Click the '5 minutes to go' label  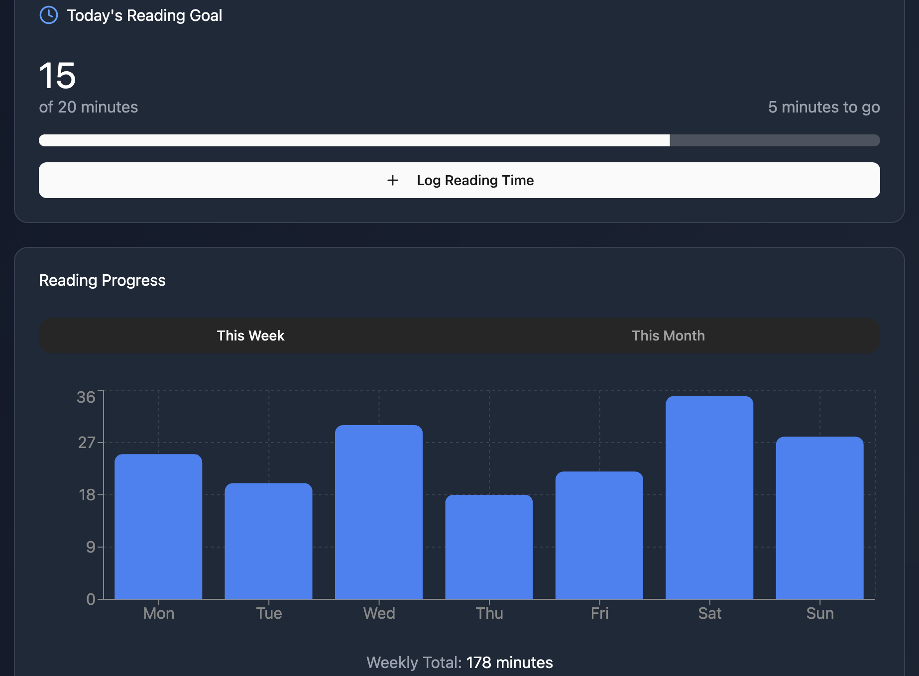[823, 107]
